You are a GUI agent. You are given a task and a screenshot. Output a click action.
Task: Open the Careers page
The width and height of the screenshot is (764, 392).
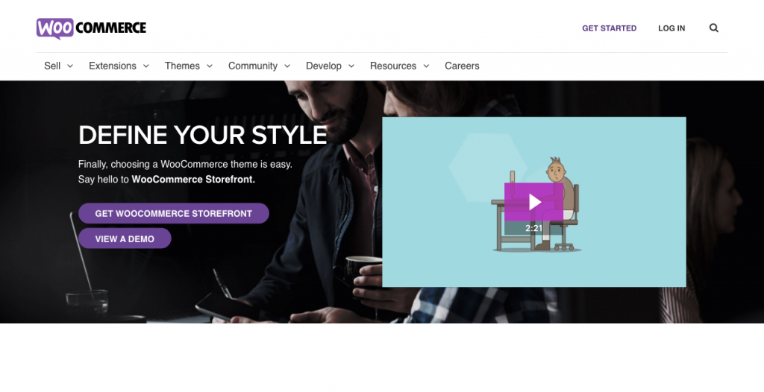(462, 66)
